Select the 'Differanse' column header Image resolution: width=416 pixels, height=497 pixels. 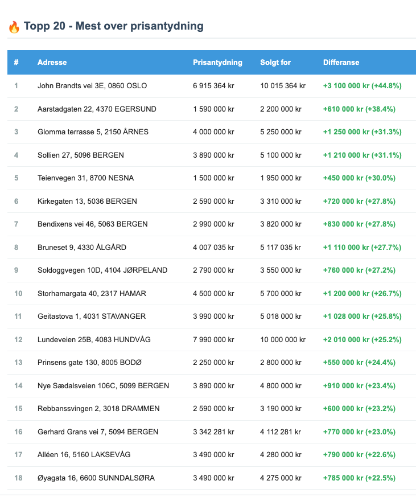click(341, 63)
